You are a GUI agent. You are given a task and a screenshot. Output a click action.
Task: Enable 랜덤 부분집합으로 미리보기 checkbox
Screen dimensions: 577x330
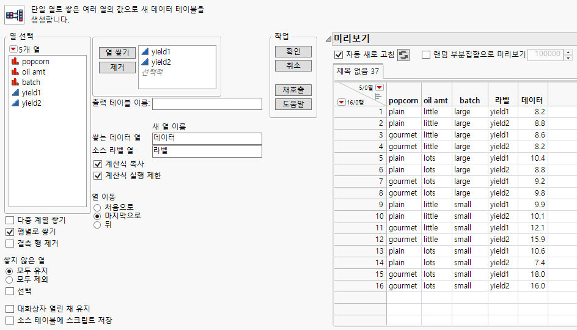point(426,55)
